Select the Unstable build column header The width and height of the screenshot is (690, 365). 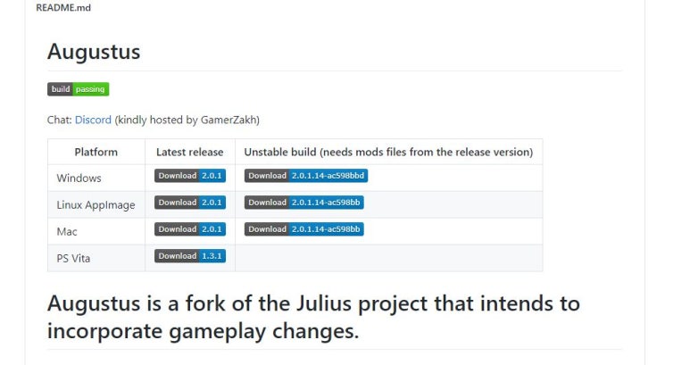point(387,152)
